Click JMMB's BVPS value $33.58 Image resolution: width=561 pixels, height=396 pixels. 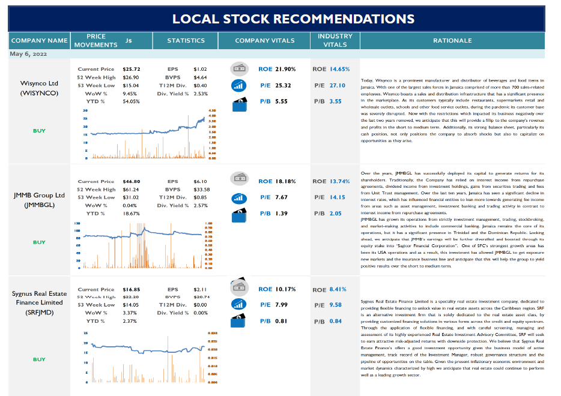pos(201,190)
